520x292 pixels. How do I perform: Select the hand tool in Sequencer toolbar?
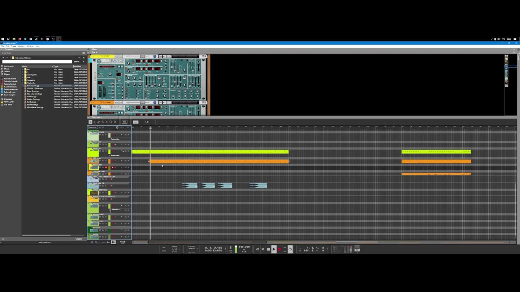pos(115,122)
